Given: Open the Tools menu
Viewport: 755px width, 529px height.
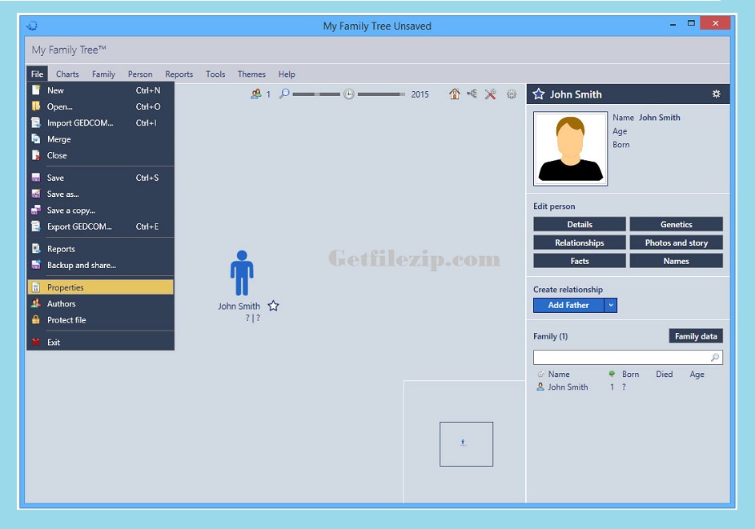Looking at the screenshot, I should point(215,74).
